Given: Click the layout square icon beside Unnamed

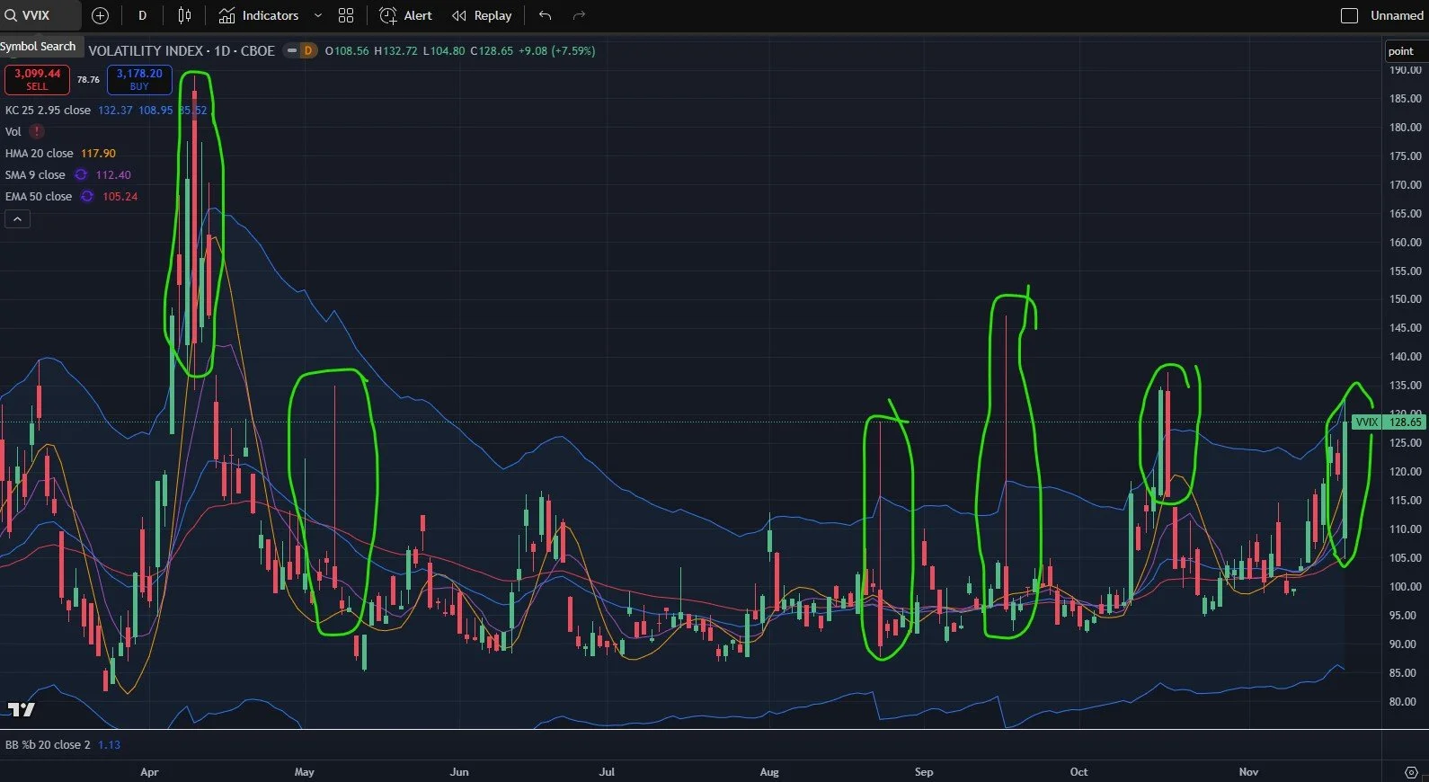Looking at the screenshot, I should pos(1349,15).
